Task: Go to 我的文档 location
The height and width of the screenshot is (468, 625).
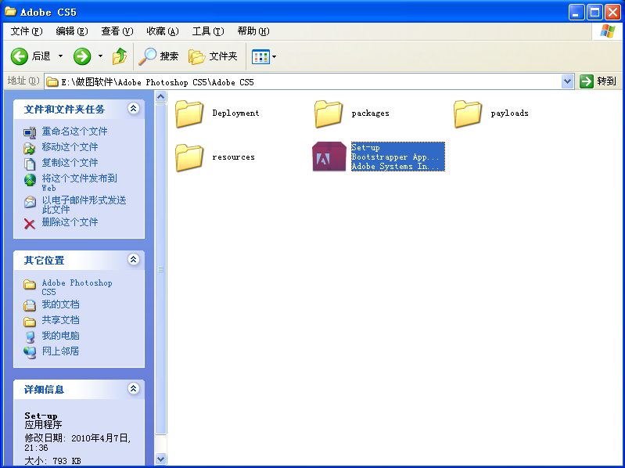Action: [60, 304]
